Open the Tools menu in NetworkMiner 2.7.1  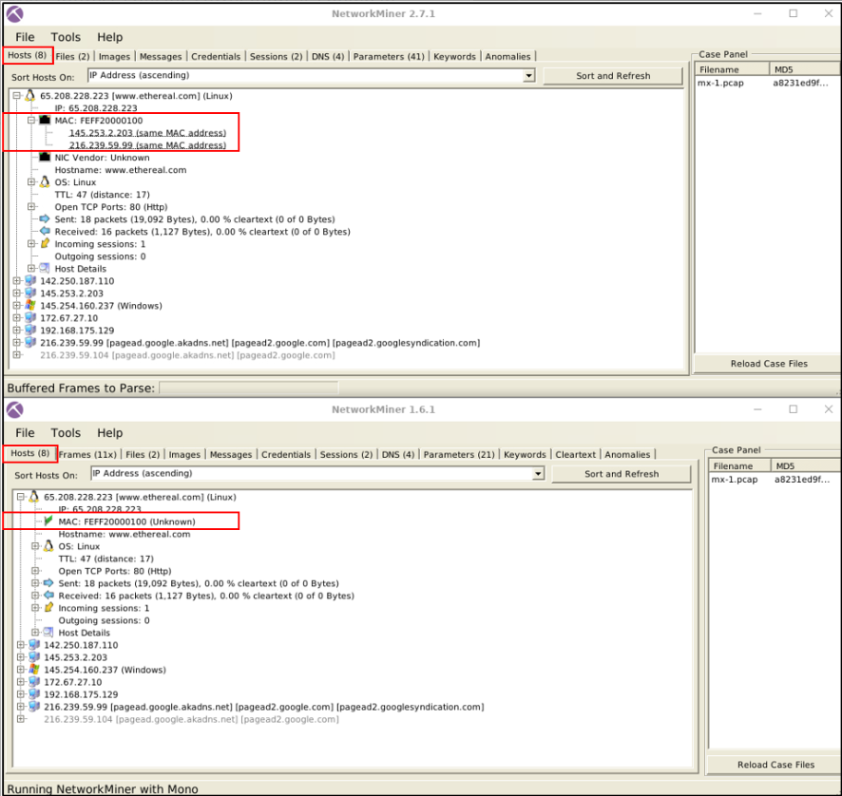point(66,37)
